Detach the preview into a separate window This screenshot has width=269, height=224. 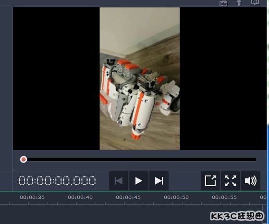tap(210, 181)
